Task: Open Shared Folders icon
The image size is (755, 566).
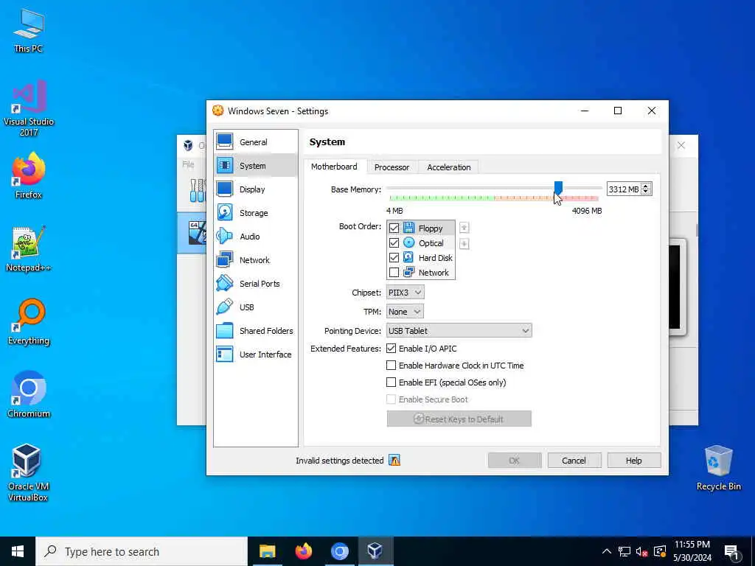Action: 225,330
